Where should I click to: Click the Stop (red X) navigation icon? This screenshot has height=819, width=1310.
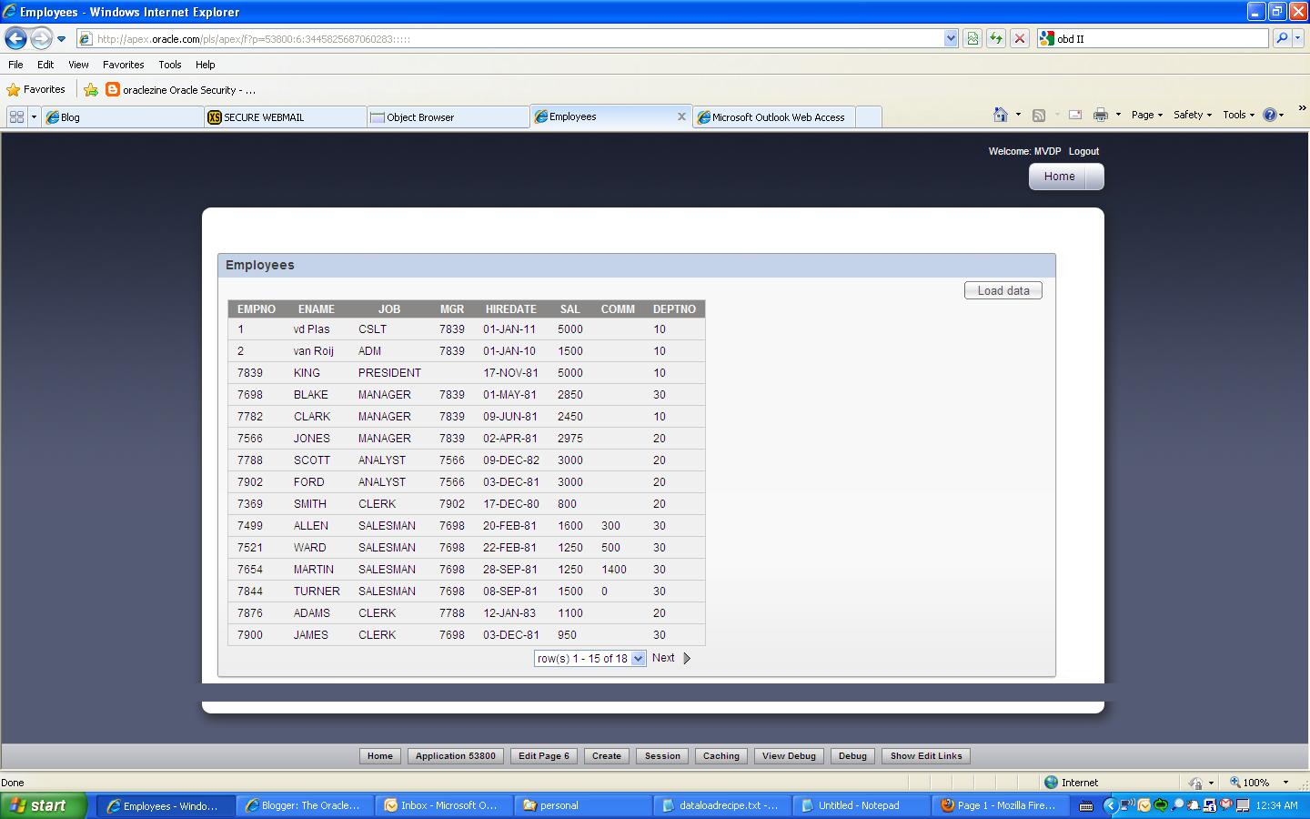(x=1018, y=37)
